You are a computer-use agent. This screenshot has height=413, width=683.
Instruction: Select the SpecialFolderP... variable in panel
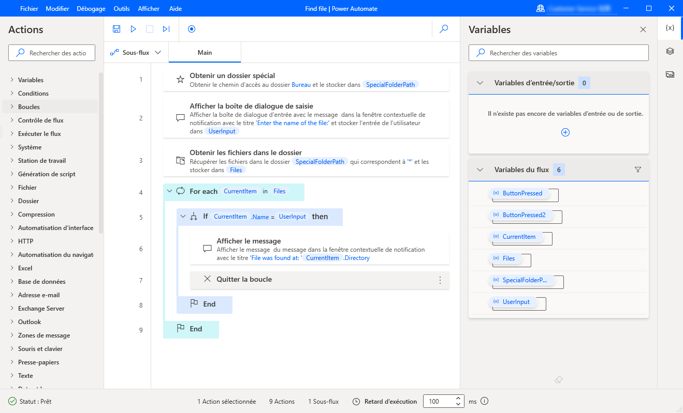521,280
